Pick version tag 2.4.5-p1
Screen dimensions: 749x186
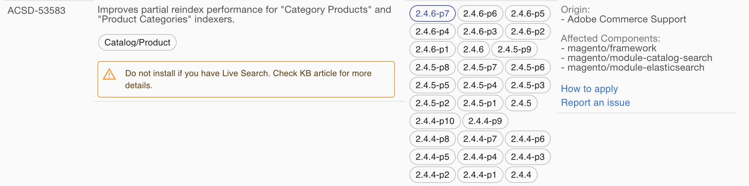click(x=480, y=103)
